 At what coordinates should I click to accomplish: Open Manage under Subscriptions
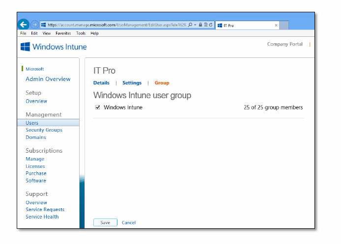point(35,159)
